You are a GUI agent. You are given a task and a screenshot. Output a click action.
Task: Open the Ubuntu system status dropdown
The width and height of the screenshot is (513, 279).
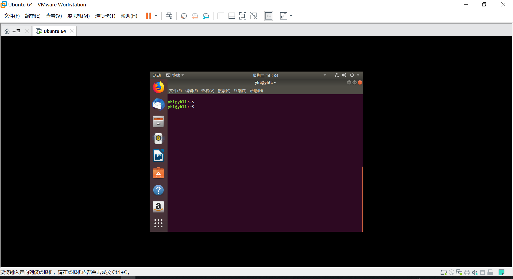coord(347,75)
